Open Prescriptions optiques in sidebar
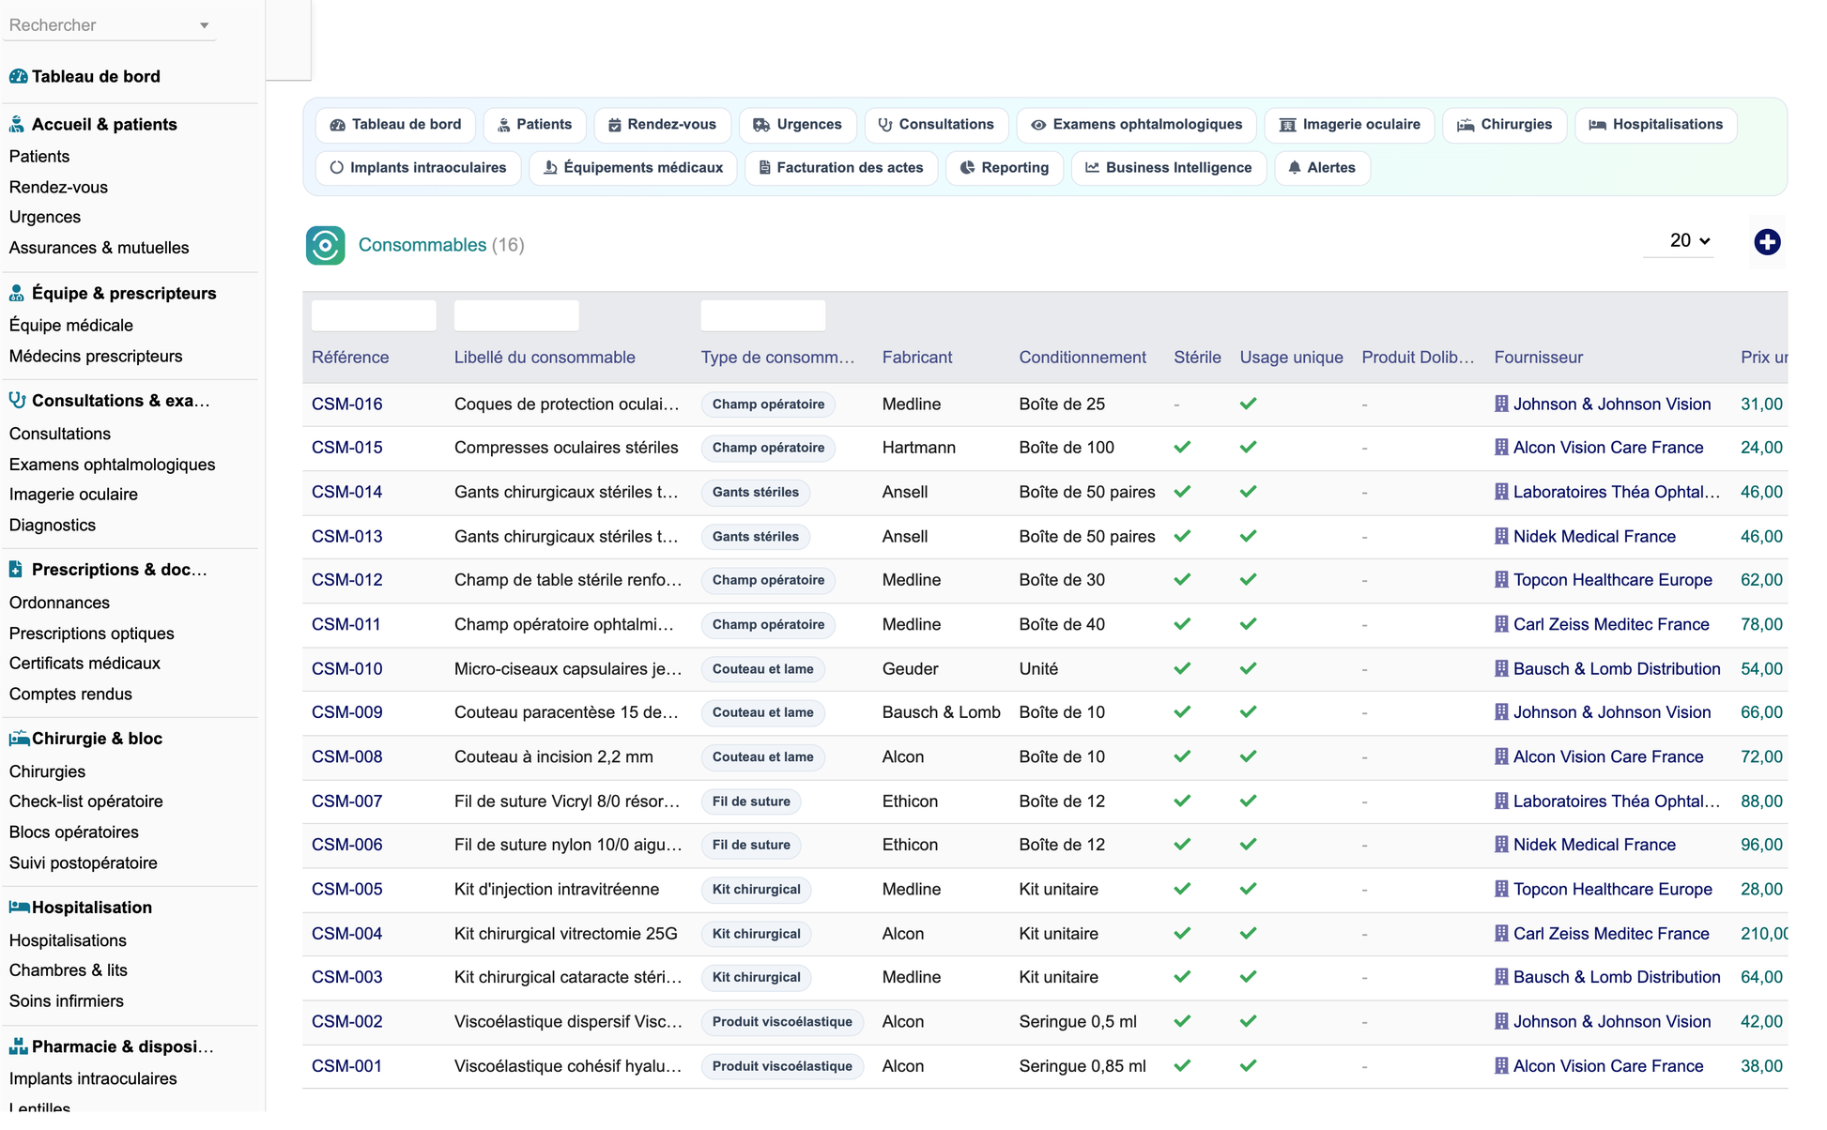 (91, 634)
